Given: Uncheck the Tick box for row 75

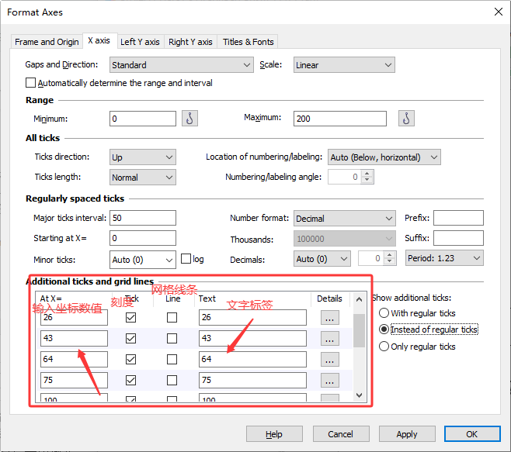Looking at the screenshot, I should [130, 380].
